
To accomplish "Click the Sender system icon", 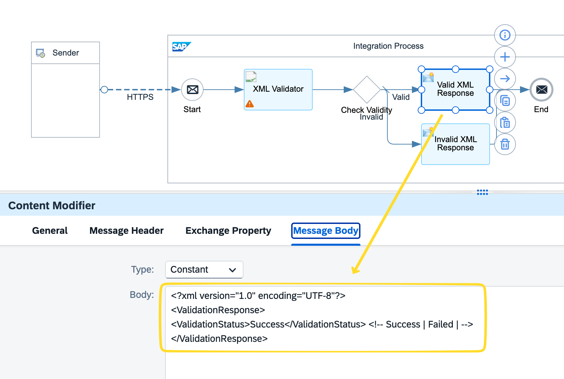I will point(40,52).
